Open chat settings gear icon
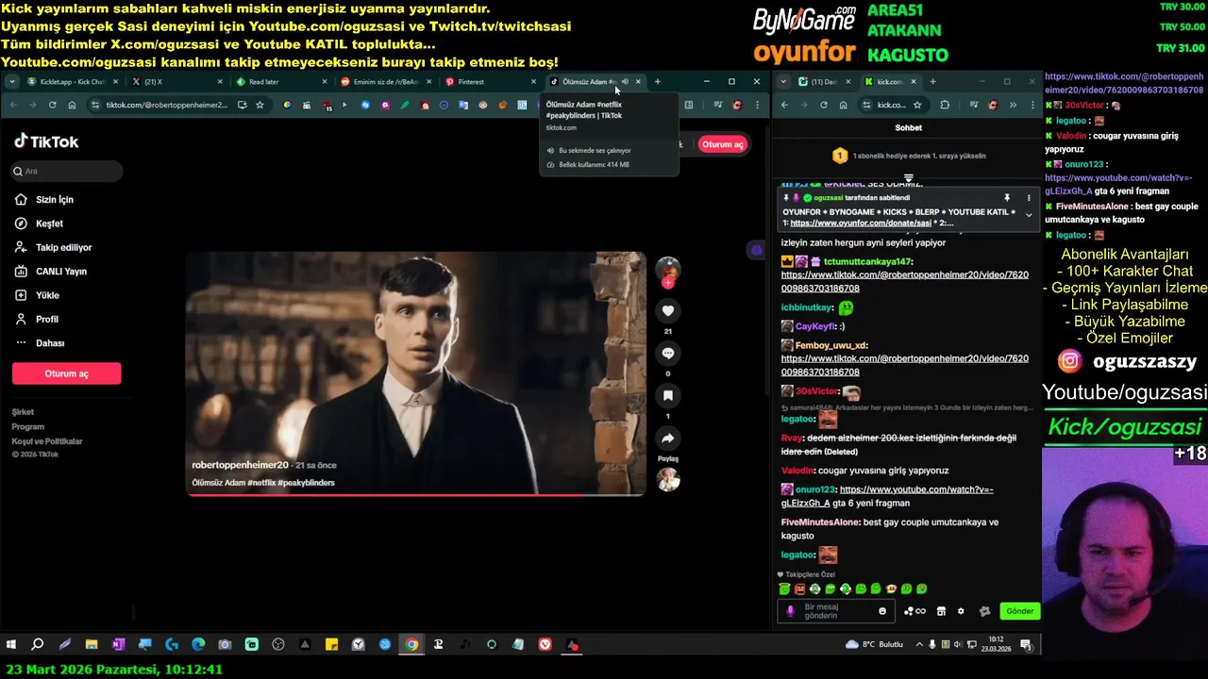This screenshot has height=679, width=1208. coord(961,611)
